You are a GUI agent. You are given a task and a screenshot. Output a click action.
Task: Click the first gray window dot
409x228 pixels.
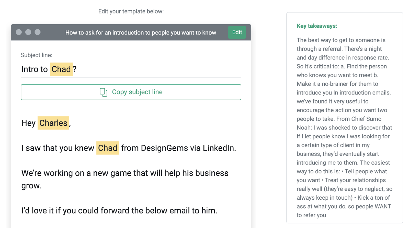pyautogui.click(x=19, y=32)
